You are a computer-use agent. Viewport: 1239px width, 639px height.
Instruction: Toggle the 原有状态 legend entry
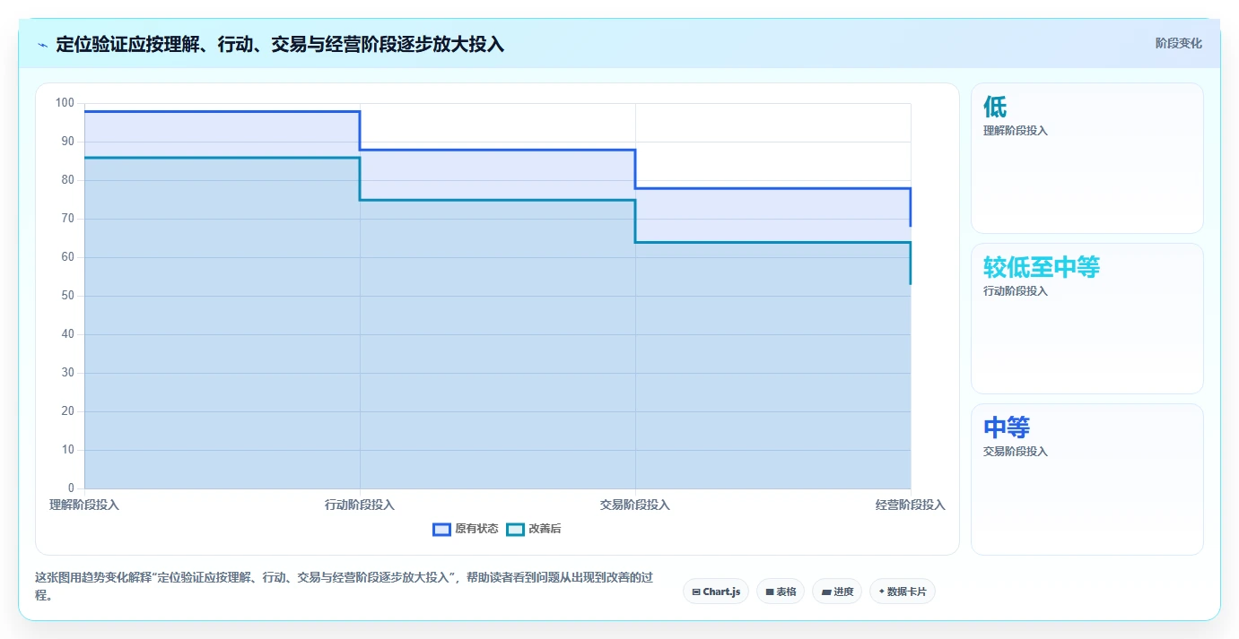click(466, 529)
